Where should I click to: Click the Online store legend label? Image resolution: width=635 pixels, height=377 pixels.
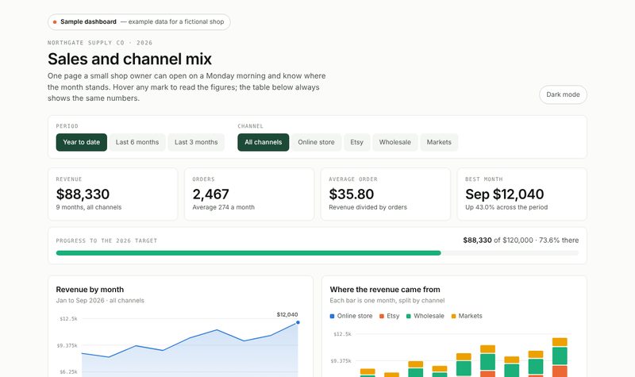coord(355,316)
